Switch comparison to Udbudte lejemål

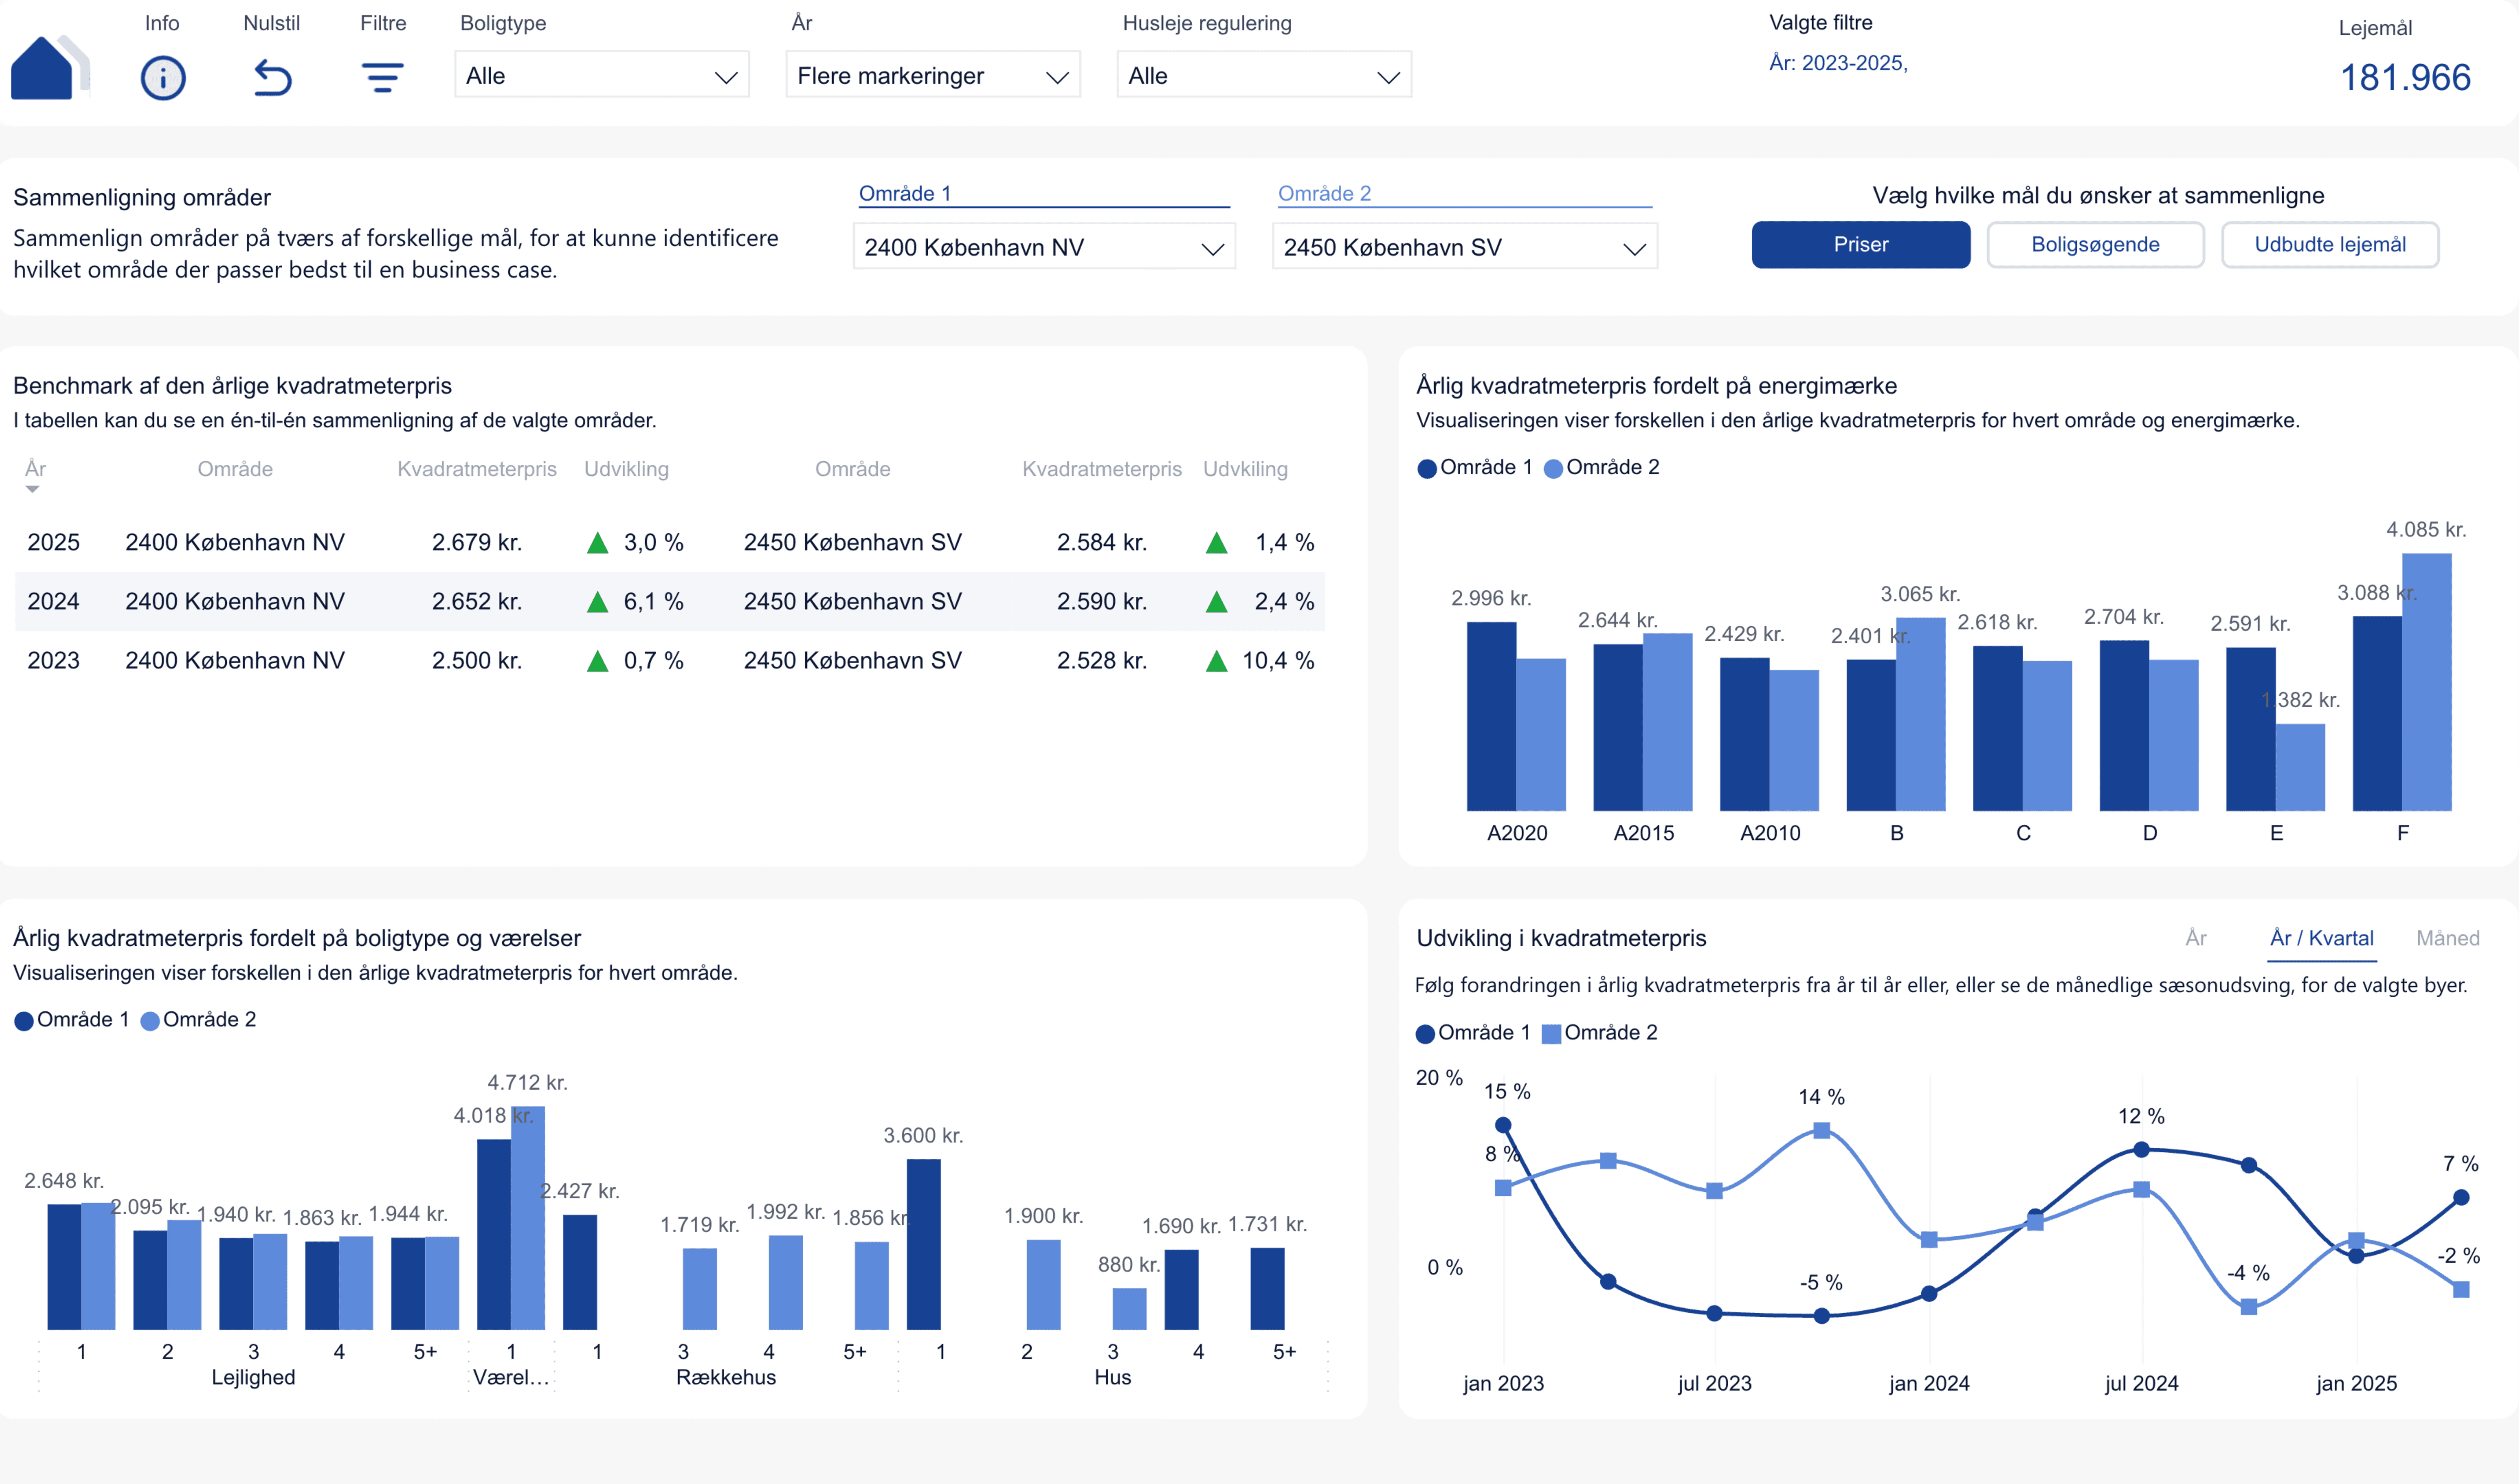pos(2329,245)
